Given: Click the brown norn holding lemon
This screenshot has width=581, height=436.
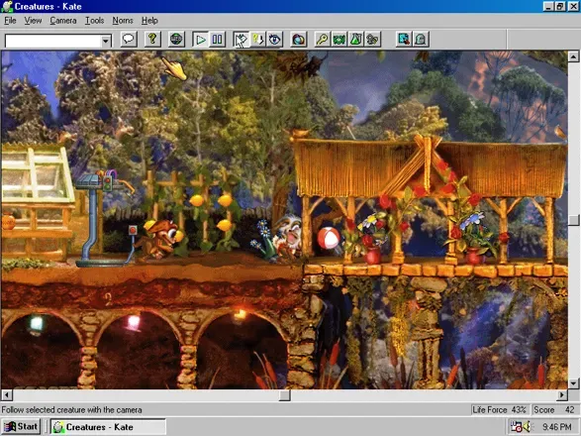Looking at the screenshot, I should click(x=159, y=240).
